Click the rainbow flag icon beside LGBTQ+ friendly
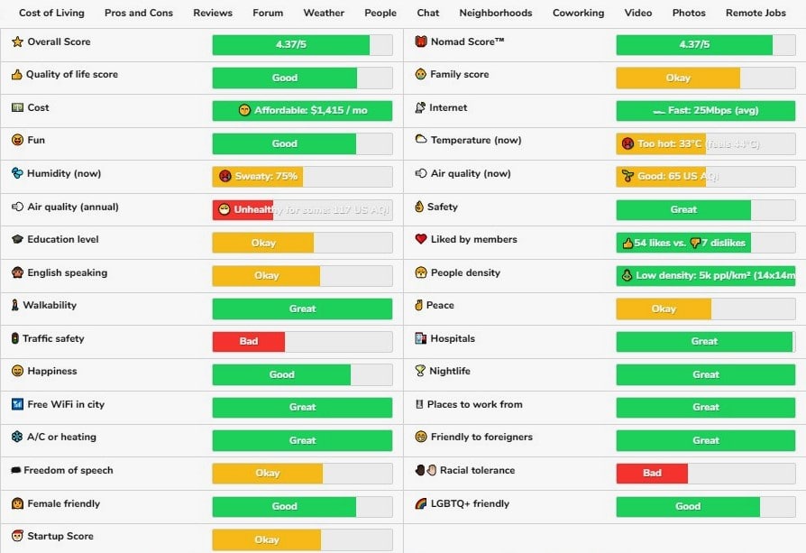The image size is (806, 553). point(421,504)
